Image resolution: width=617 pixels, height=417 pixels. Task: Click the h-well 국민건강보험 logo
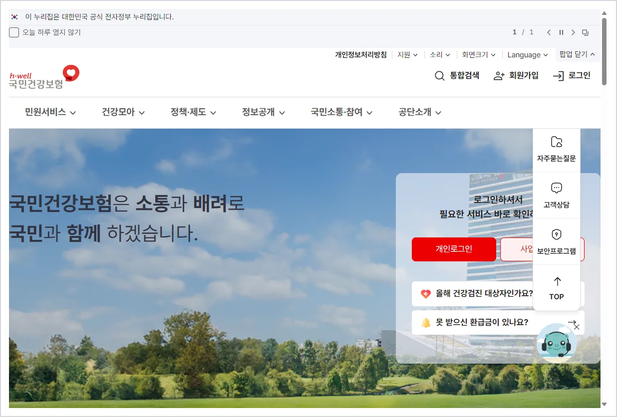pyautogui.click(x=44, y=77)
